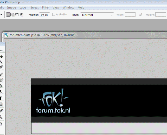
Task: Click the forum.fok.nl text on canvas
Action: tap(53, 110)
